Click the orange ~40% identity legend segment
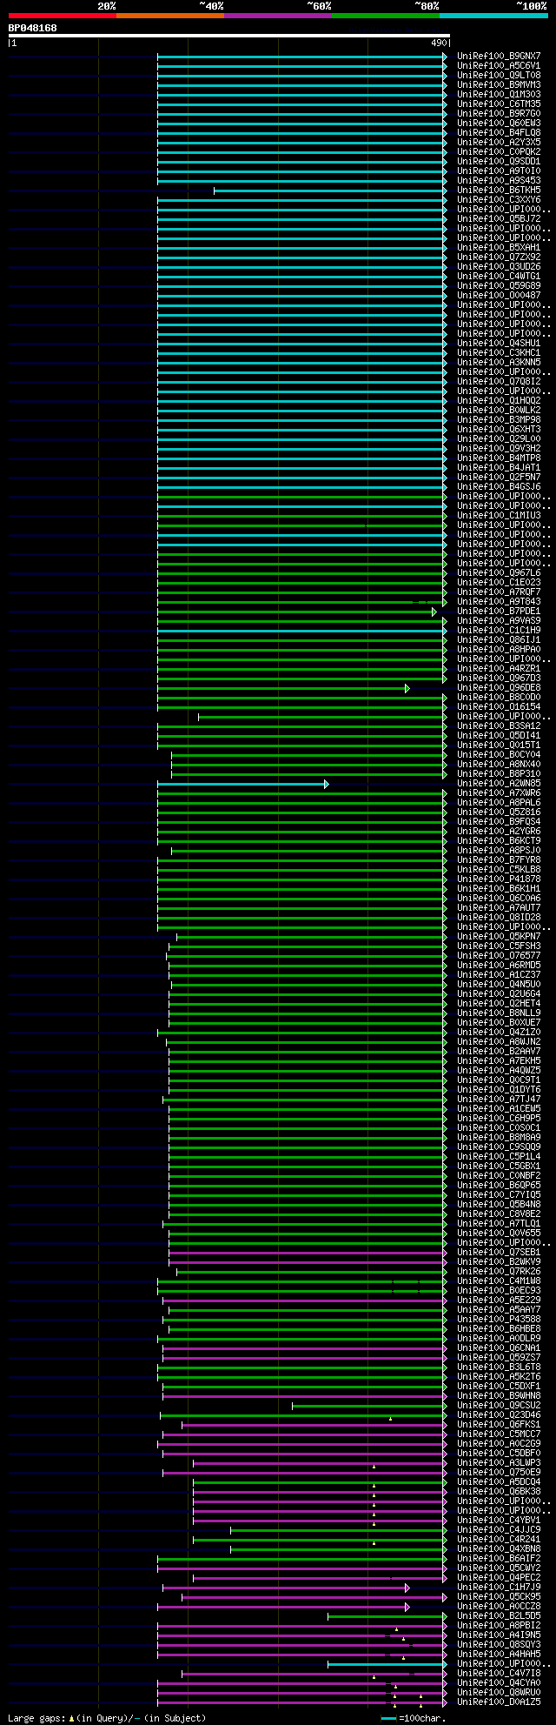556x1725 pixels. [169, 16]
